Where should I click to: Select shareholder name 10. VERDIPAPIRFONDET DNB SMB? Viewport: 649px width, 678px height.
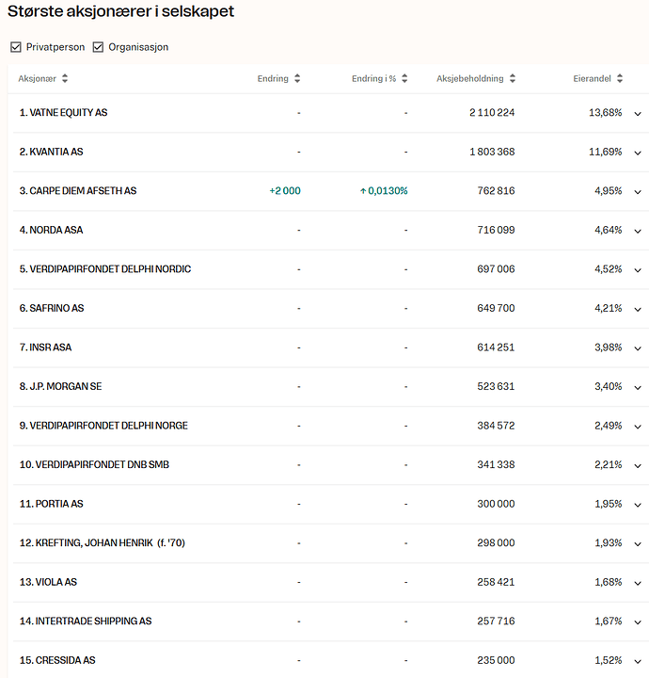pos(95,464)
